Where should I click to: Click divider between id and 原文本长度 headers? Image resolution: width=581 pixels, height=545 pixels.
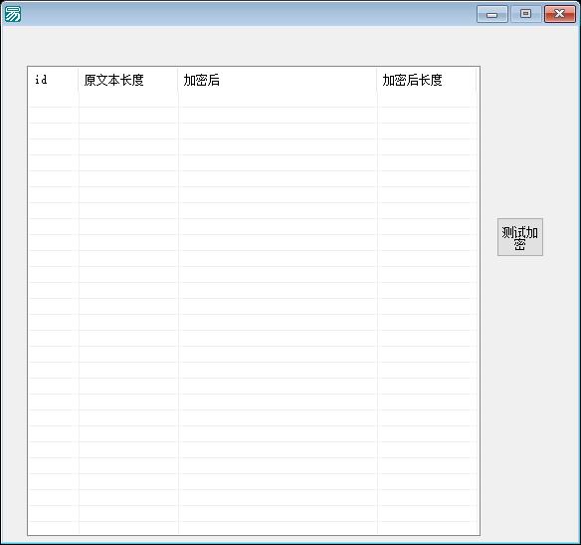tap(79, 80)
